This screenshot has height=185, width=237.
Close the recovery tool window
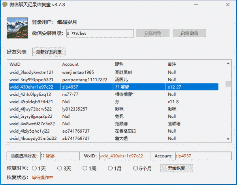(228, 5)
